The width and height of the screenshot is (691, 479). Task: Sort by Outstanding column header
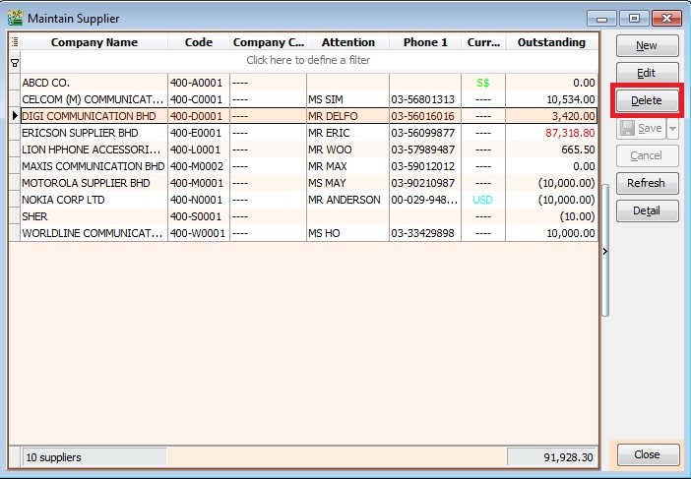pyautogui.click(x=551, y=42)
